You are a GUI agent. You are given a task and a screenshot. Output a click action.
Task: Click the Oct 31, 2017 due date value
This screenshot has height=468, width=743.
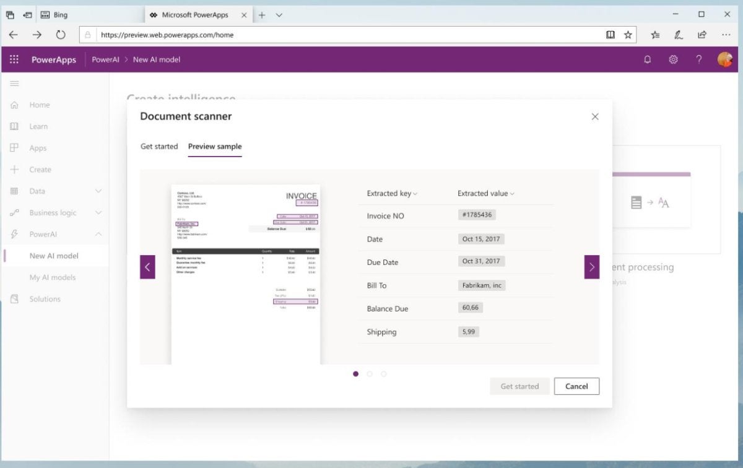481,261
